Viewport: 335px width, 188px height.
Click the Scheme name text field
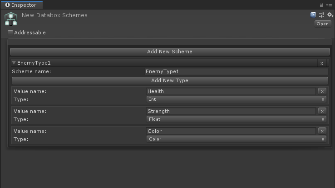point(236,71)
